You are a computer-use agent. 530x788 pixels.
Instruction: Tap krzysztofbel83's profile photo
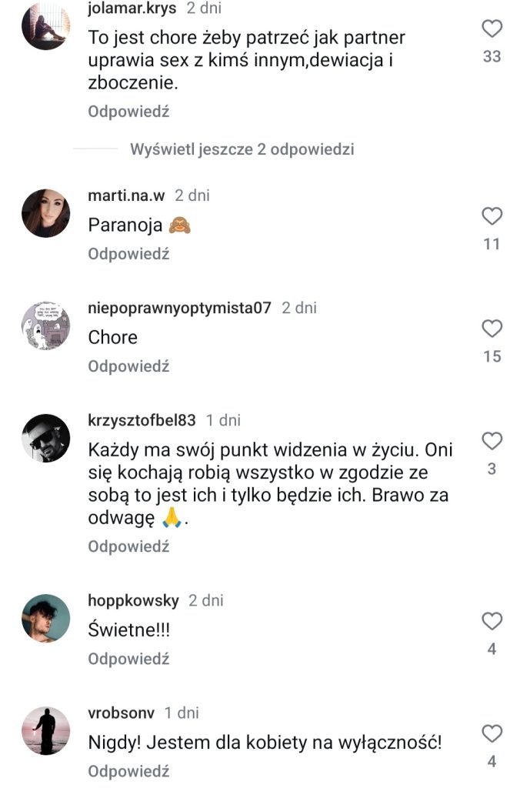[x=46, y=437]
